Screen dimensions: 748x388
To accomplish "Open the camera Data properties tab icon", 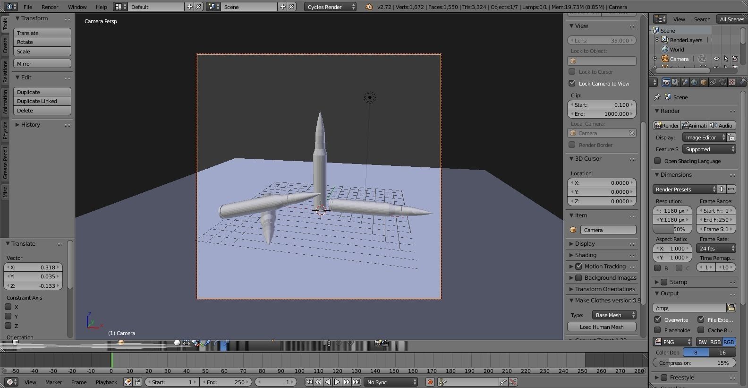I will pyautogui.click(x=722, y=82).
